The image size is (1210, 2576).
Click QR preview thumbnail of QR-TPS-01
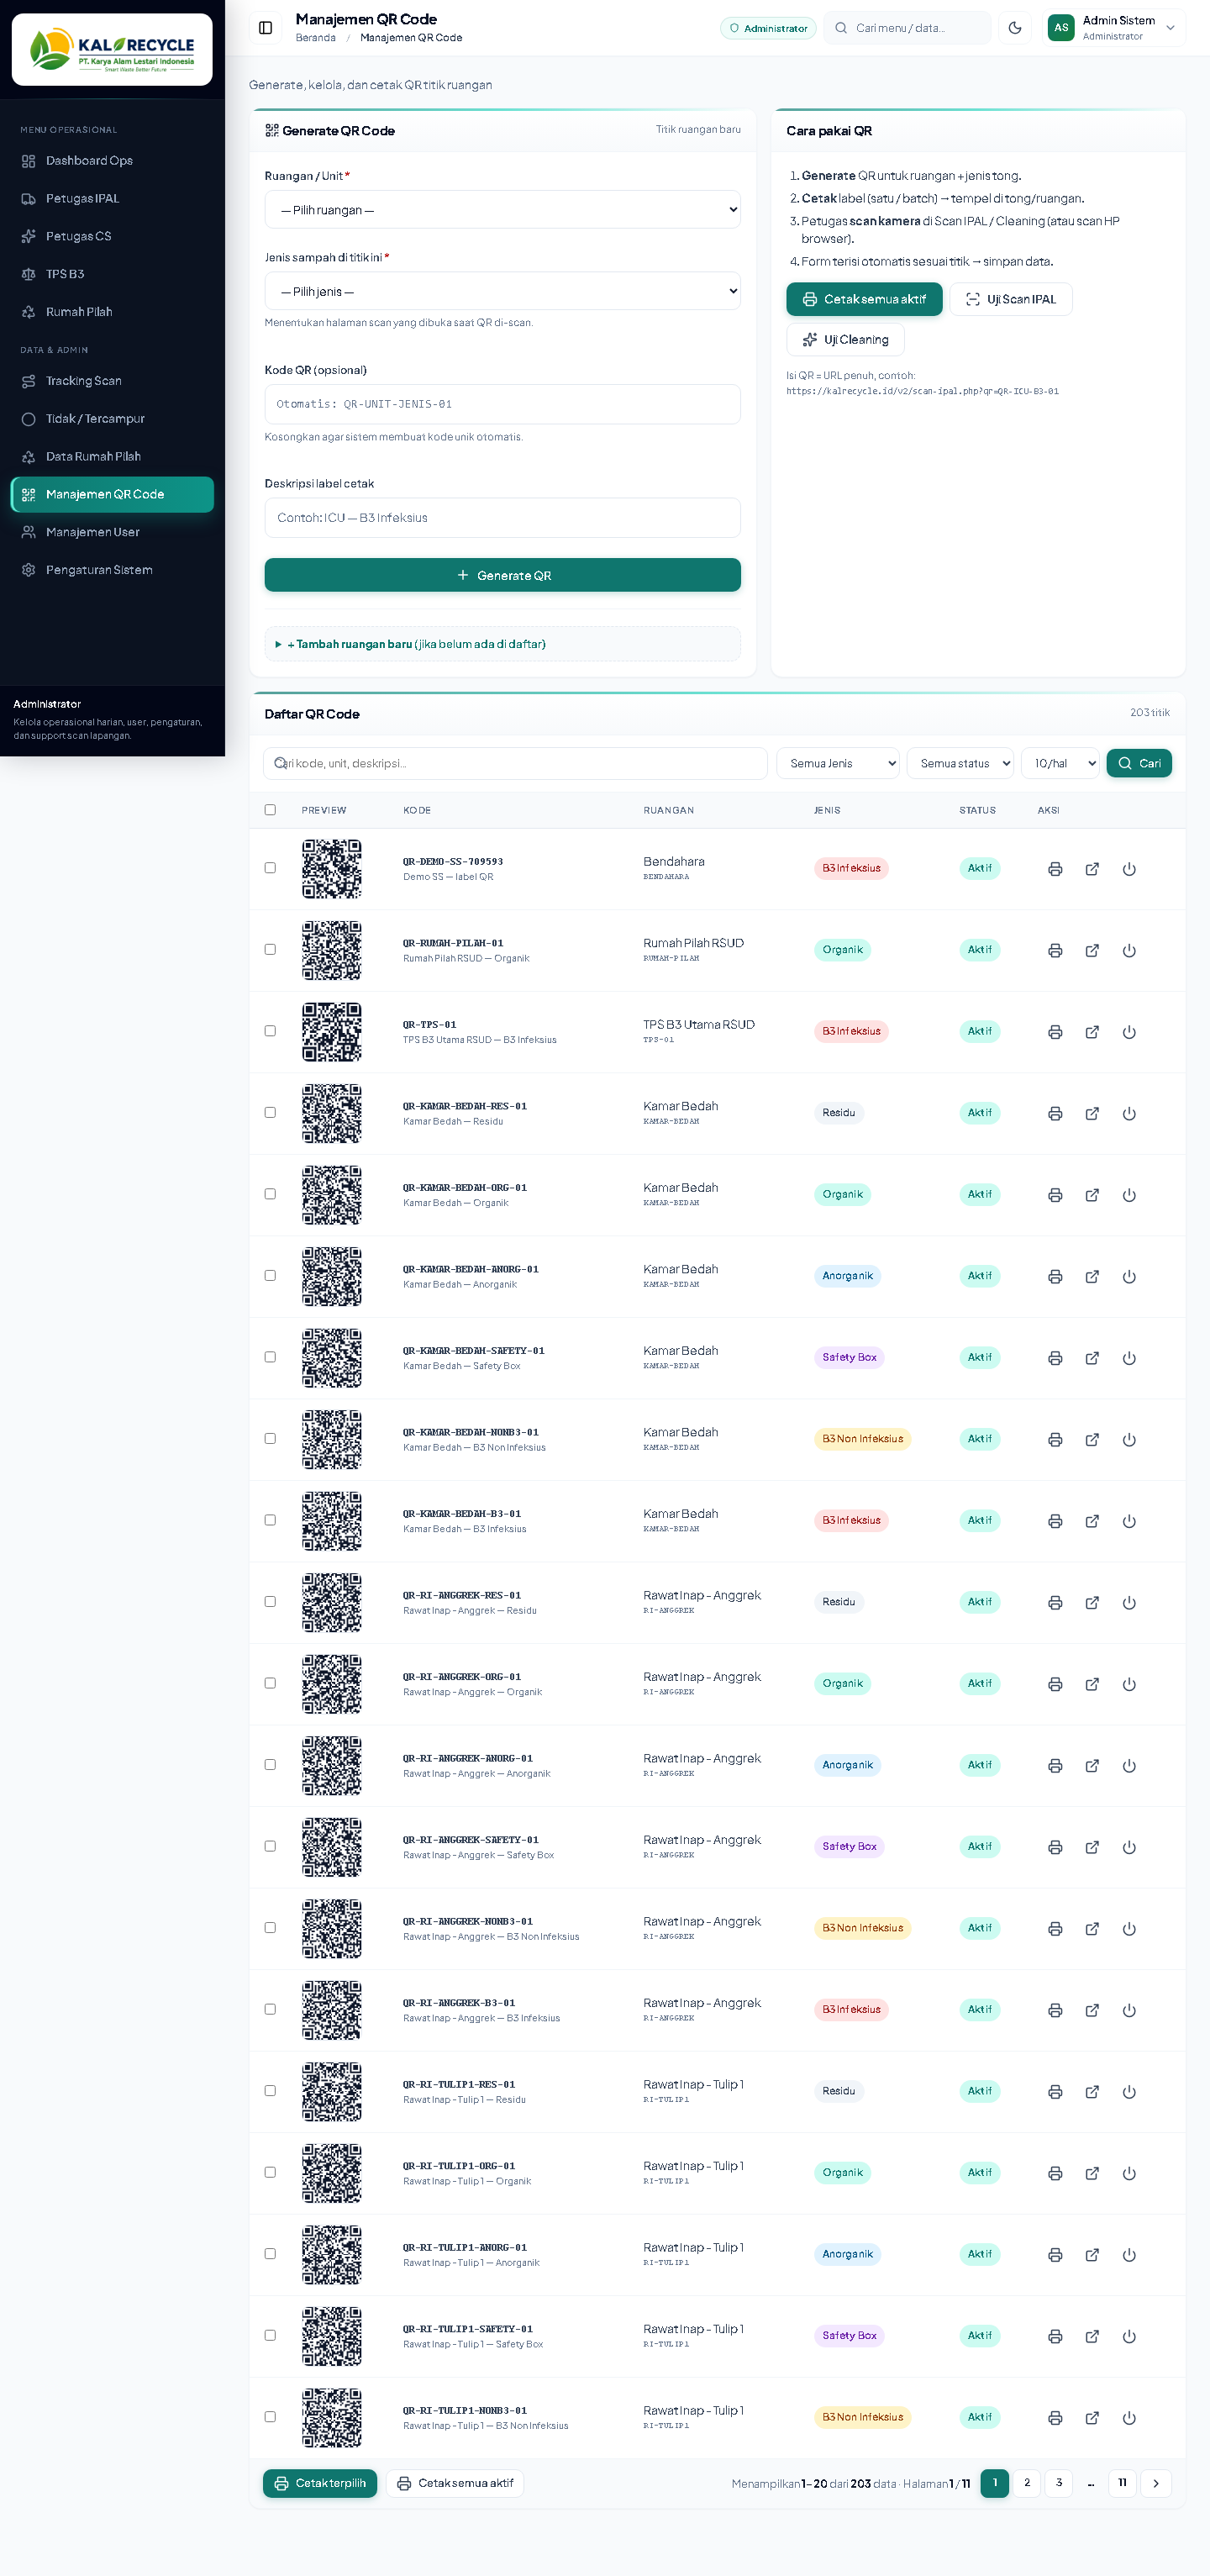click(x=332, y=1032)
